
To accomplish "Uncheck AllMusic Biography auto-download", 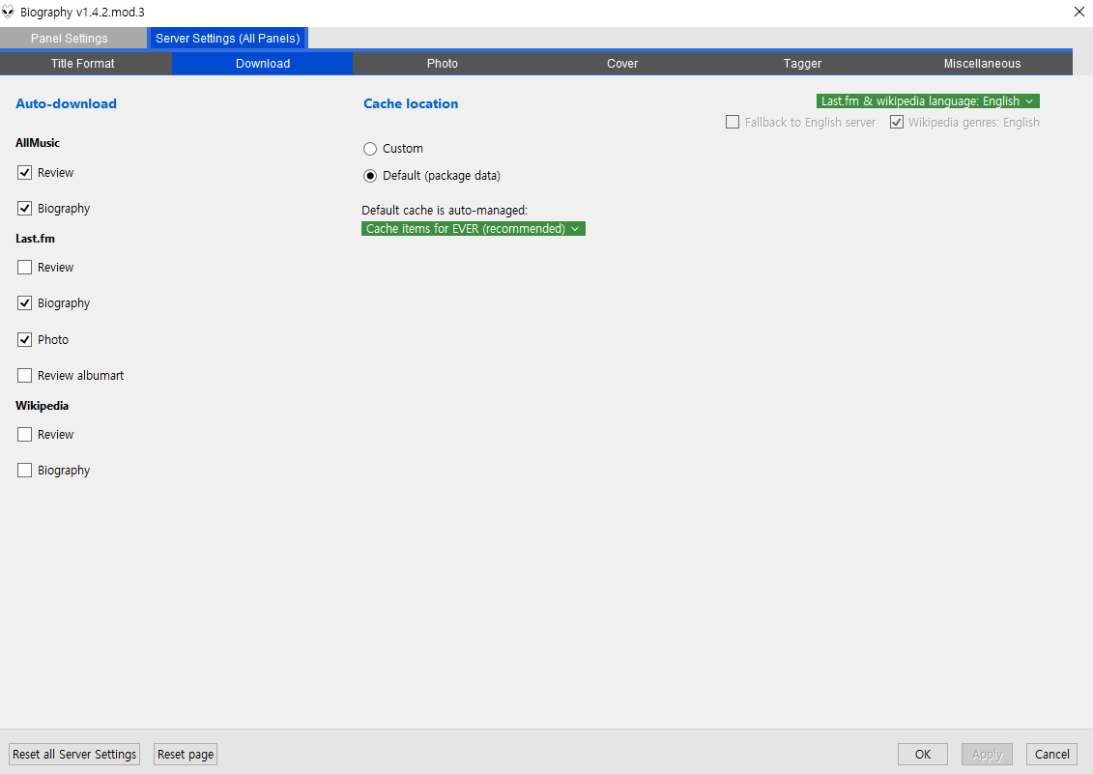I will click(x=24, y=209).
